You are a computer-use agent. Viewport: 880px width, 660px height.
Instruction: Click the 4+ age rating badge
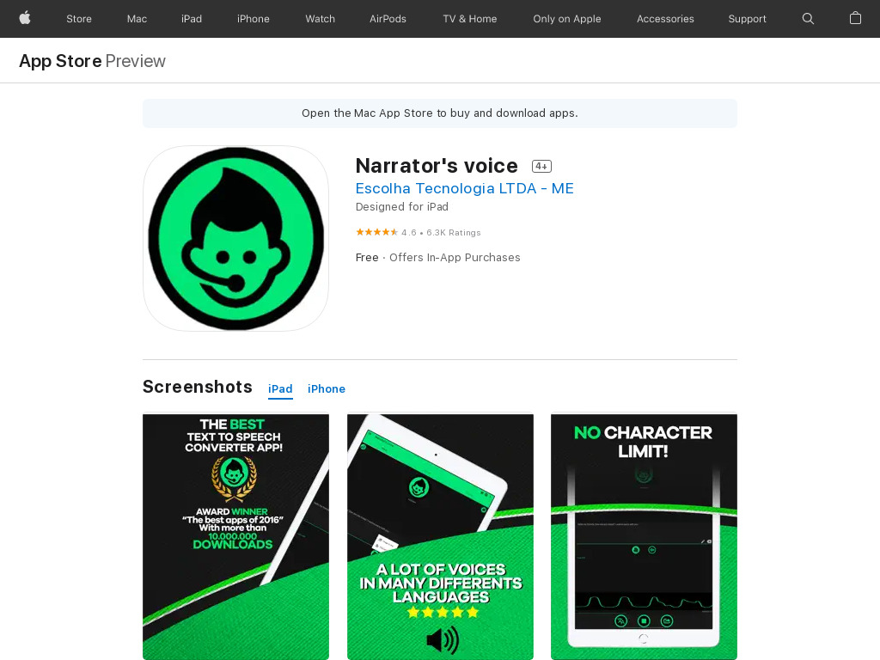pyautogui.click(x=541, y=166)
